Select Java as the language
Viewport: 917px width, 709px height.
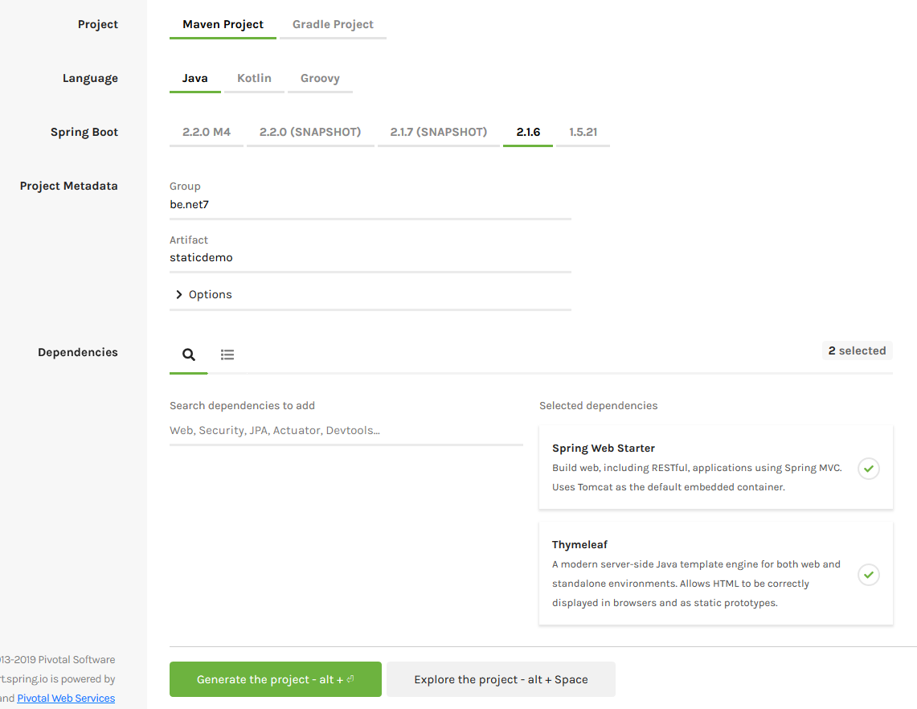[x=195, y=79]
